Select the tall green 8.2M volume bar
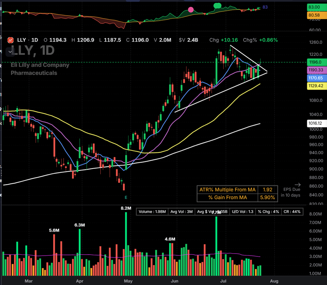This screenshot has height=285, width=327. [x=126, y=244]
